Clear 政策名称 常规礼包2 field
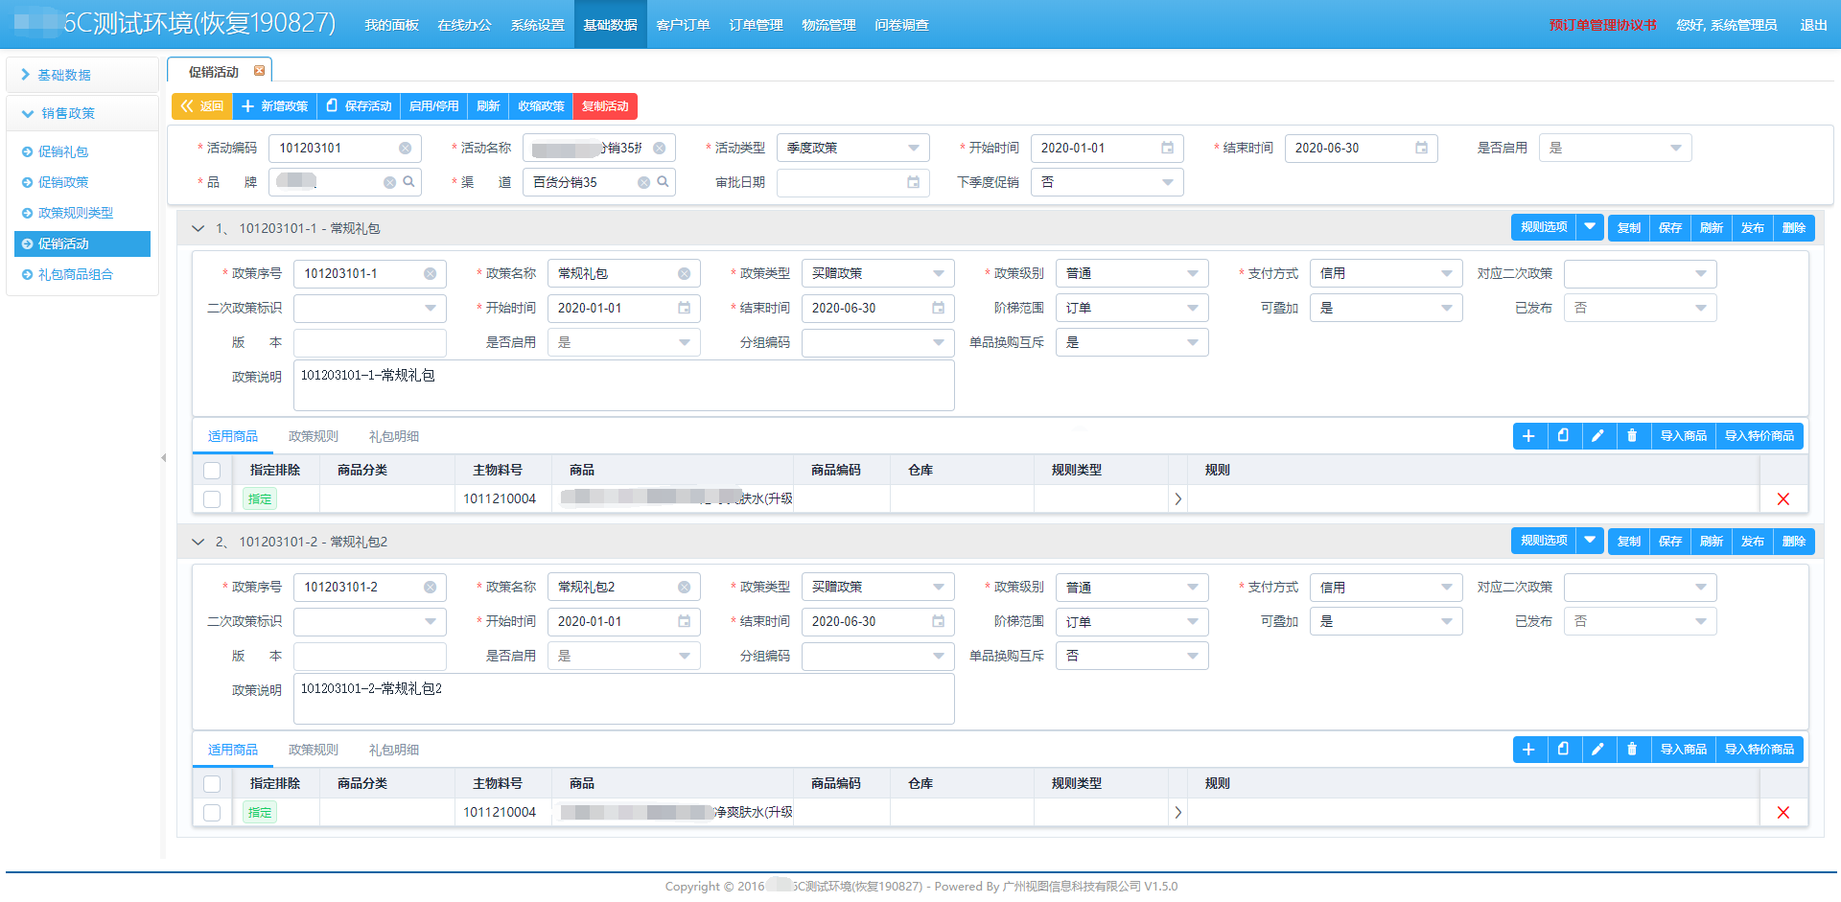This screenshot has width=1841, height=902. pyautogui.click(x=684, y=588)
